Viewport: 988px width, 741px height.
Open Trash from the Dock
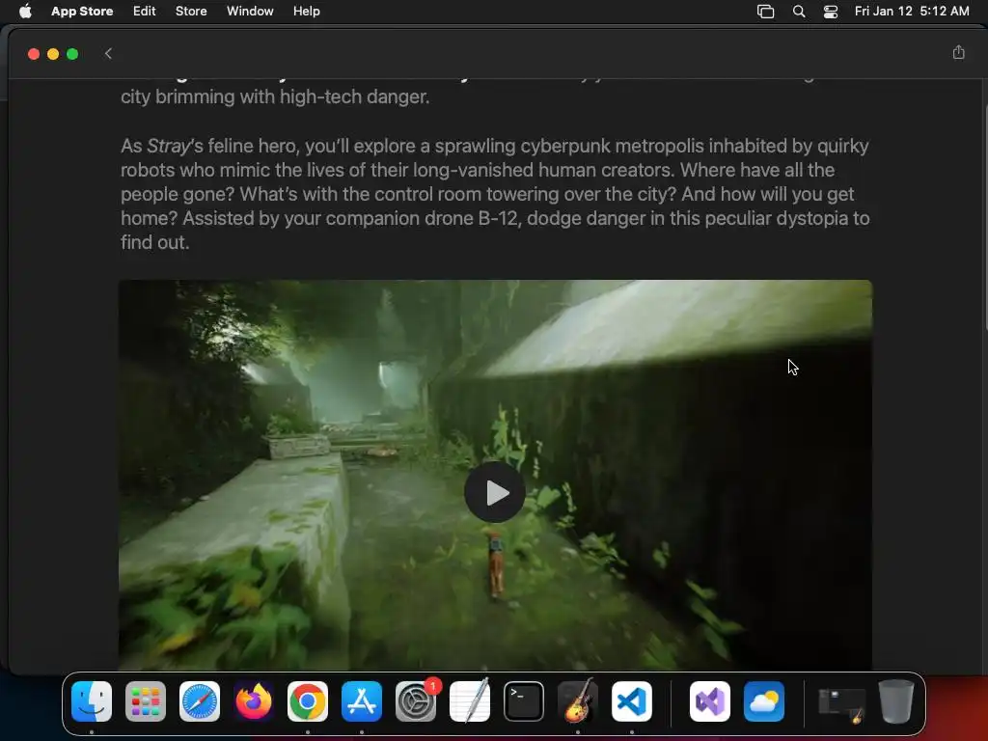coord(896,701)
